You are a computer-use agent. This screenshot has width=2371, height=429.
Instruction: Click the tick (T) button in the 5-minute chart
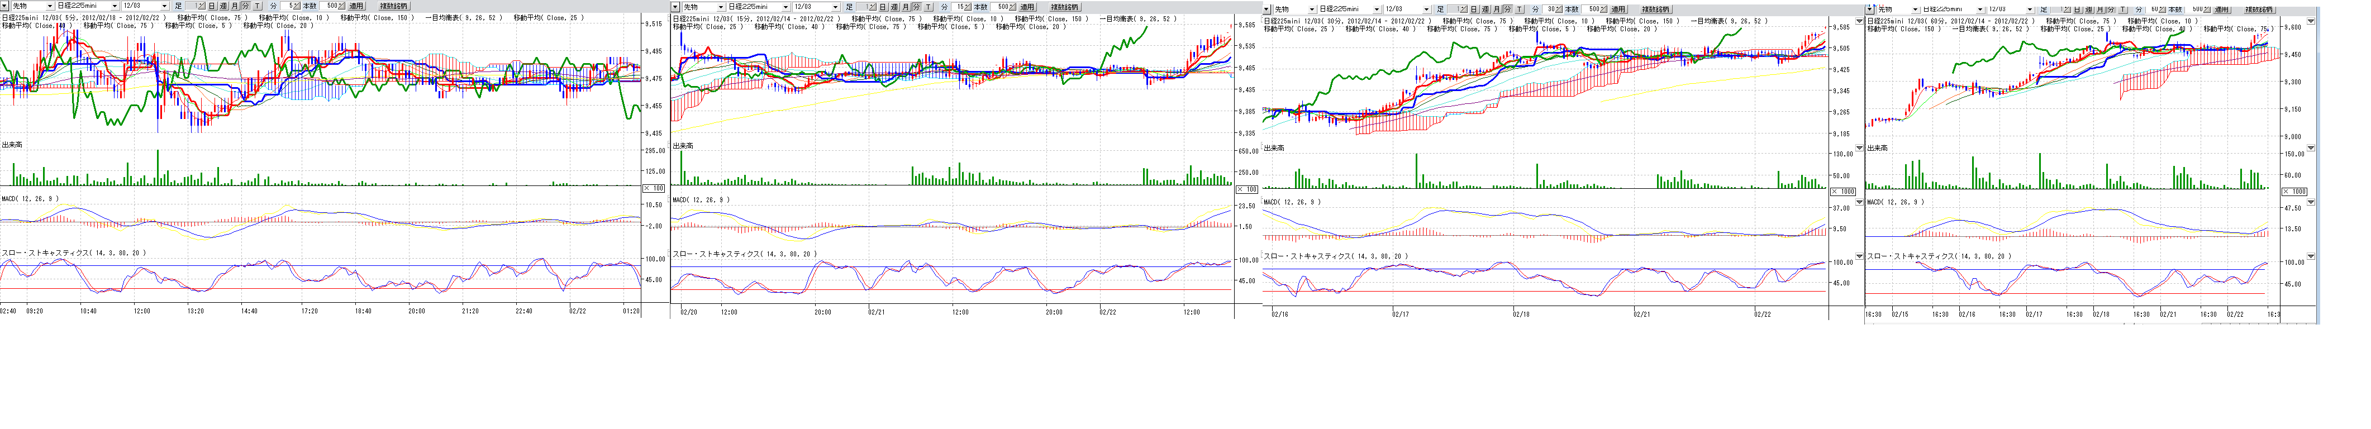[x=257, y=7]
